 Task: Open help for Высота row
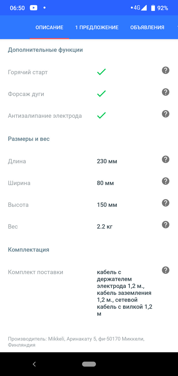click(x=166, y=203)
